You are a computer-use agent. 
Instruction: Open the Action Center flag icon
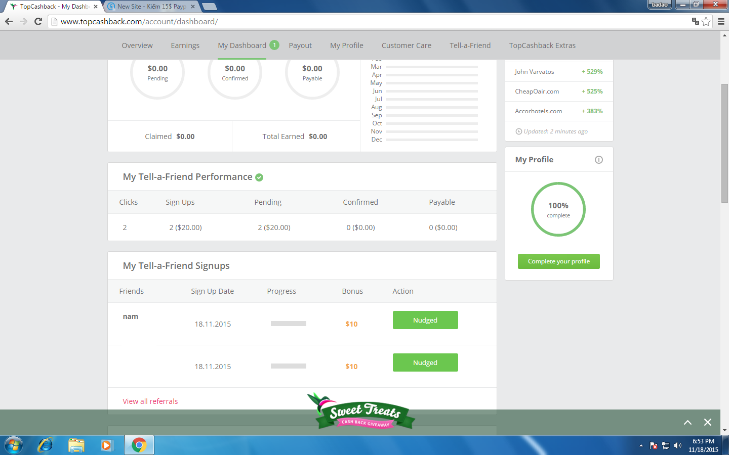[x=654, y=445]
